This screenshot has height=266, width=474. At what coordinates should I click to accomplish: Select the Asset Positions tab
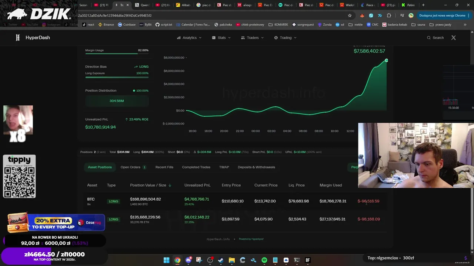pyautogui.click(x=100, y=167)
